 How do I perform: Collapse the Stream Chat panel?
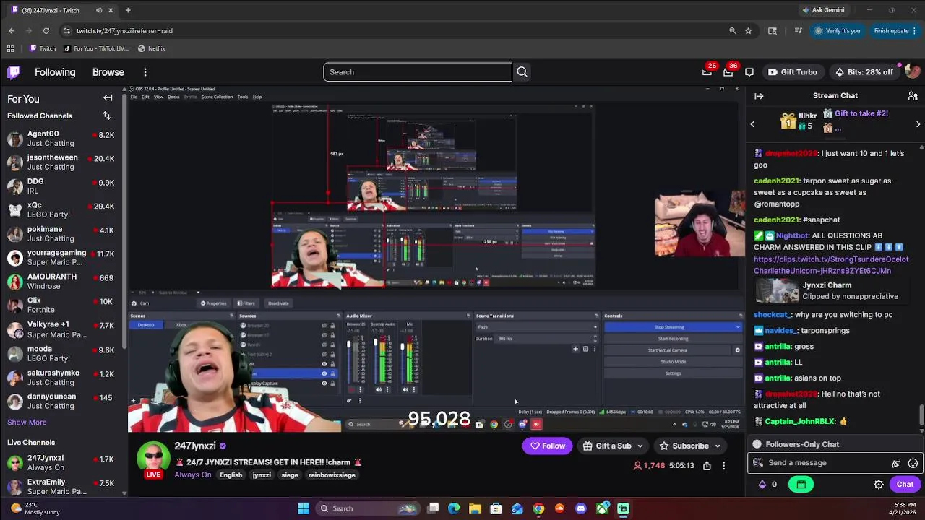[759, 95]
